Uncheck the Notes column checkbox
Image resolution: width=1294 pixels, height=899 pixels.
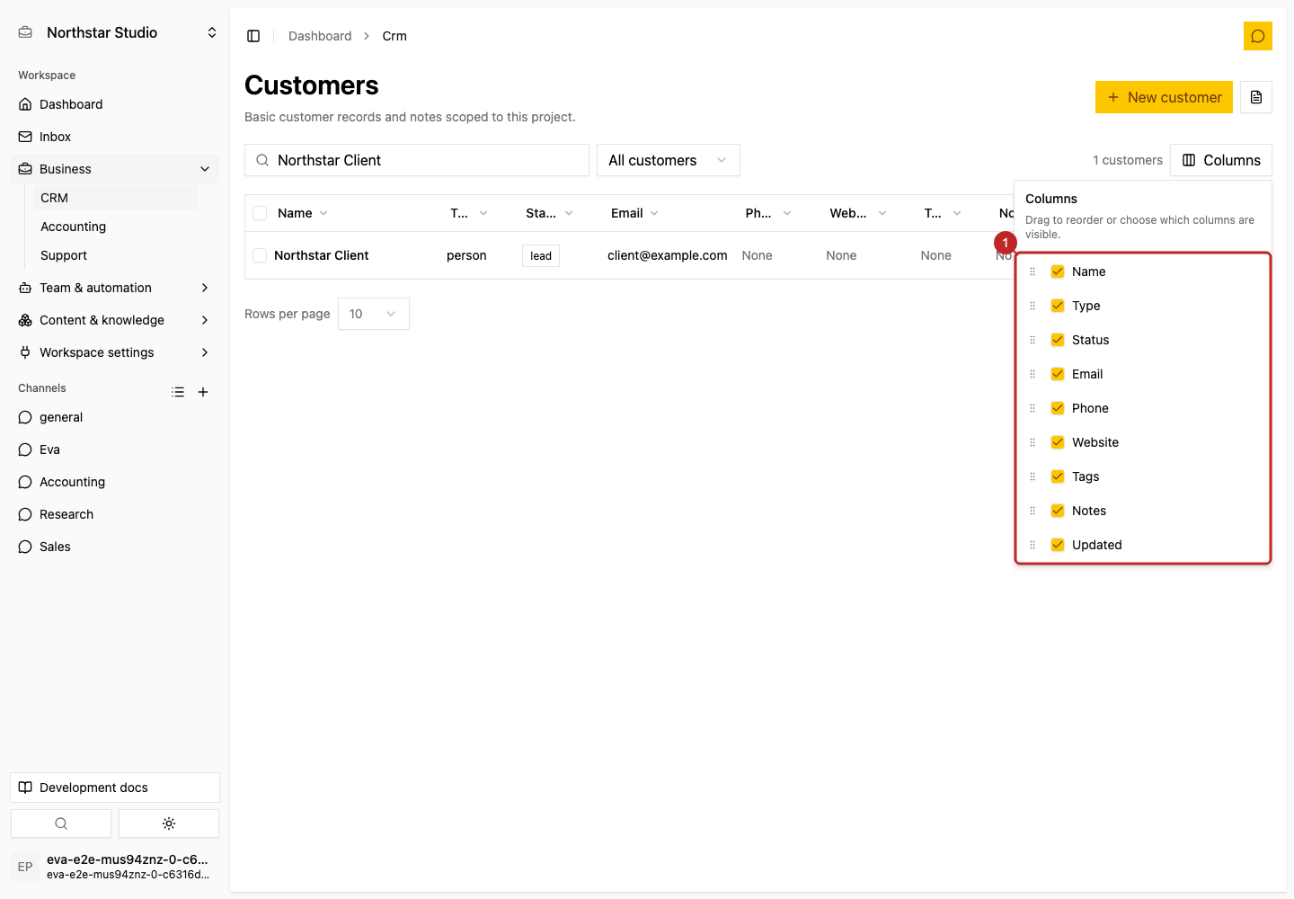point(1058,511)
